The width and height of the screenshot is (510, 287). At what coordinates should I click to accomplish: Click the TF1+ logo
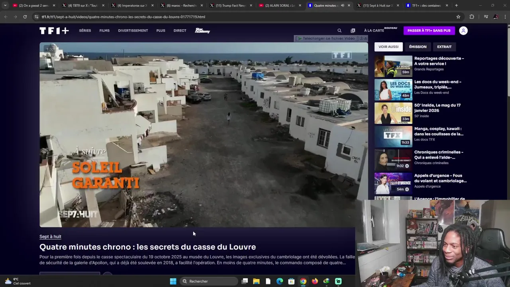pos(54,31)
